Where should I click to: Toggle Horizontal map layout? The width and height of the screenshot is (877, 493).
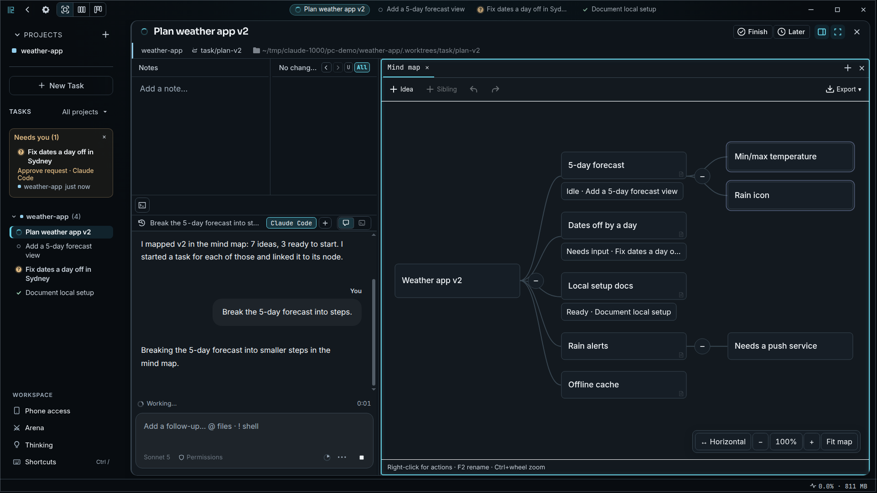click(723, 442)
